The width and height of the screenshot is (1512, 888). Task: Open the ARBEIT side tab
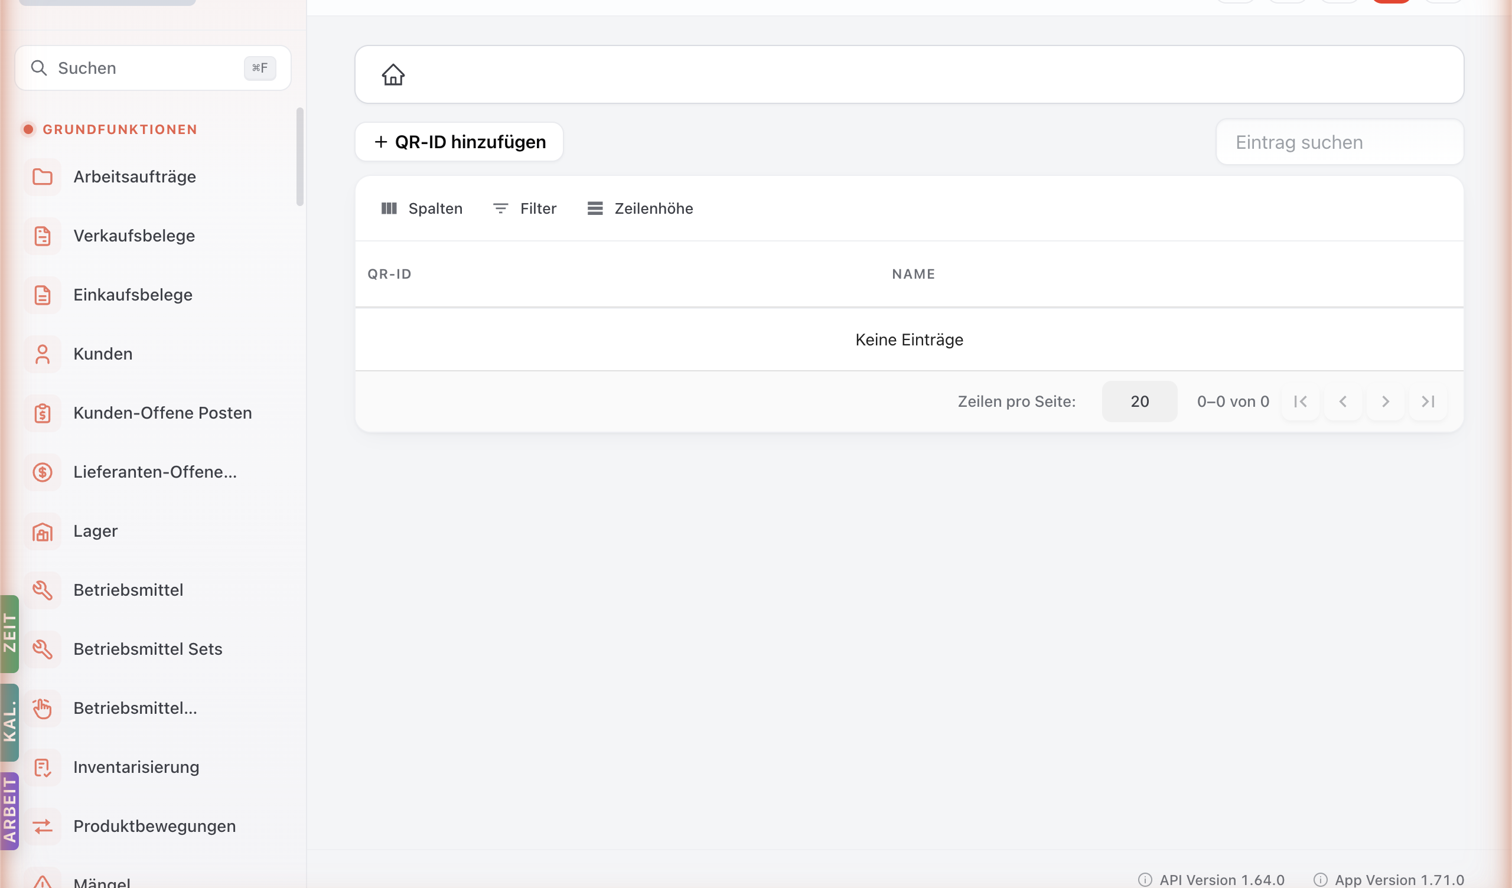coord(9,811)
